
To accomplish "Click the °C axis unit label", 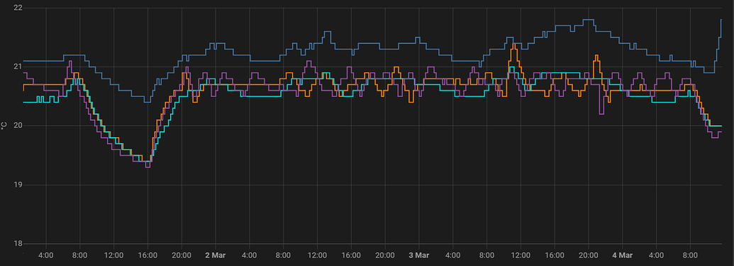I will [x=4, y=126].
